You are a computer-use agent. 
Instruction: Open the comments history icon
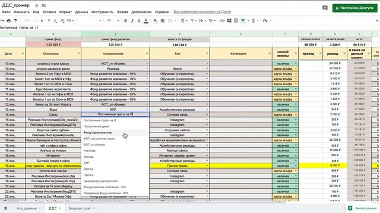pos(325,8)
